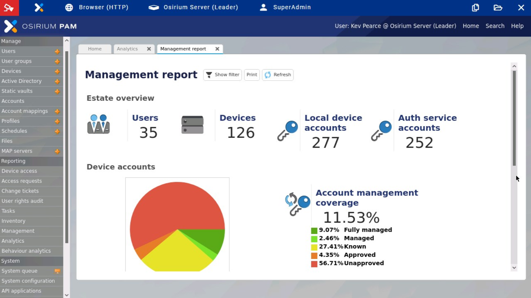531x298 pixels.
Task: Click the report's scroll down arrow
Action: click(514, 268)
